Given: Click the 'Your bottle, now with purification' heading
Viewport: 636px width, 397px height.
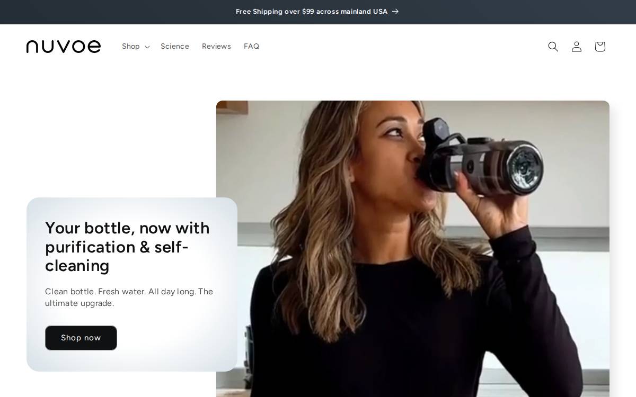Looking at the screenshot, I should 127,247.
